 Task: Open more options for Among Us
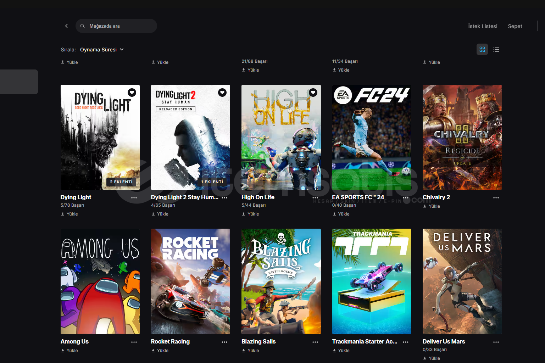134,342
